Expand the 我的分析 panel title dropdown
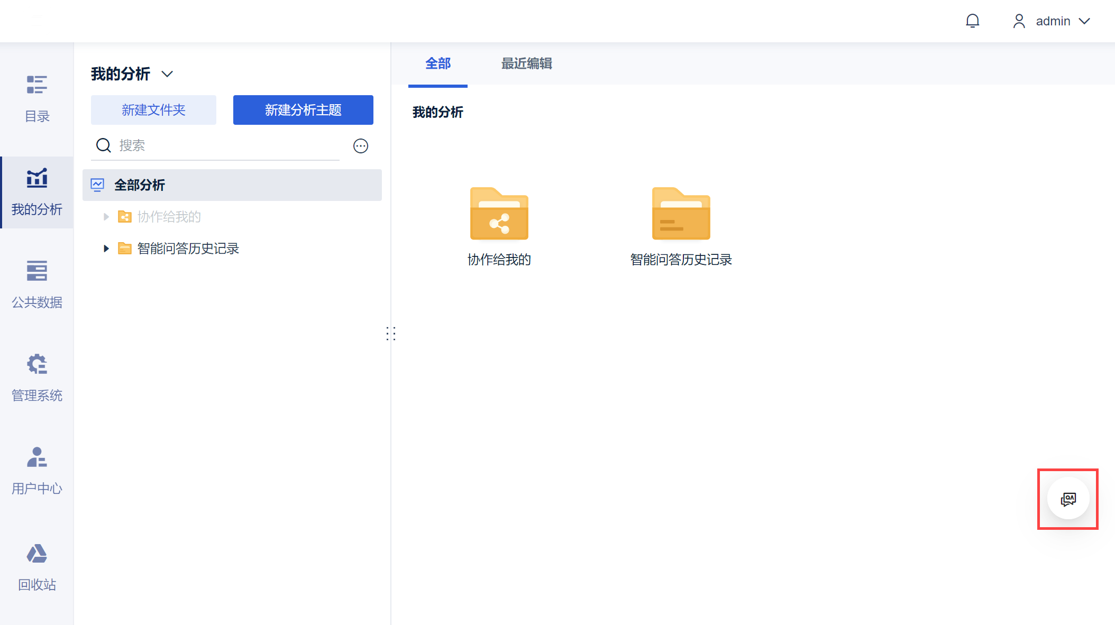Viewport: 1115px width, 625px height. pos(167,74)
